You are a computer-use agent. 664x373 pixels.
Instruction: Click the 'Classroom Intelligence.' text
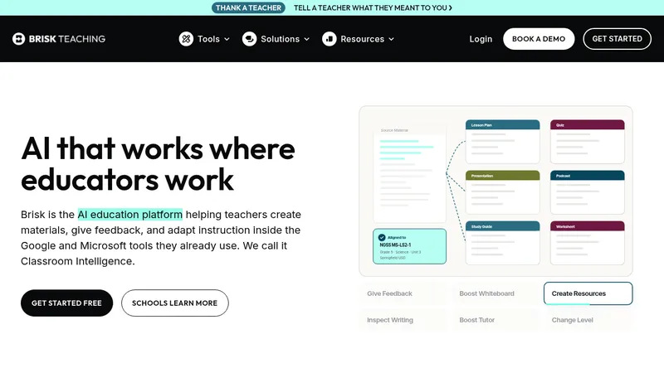point(78,261)
